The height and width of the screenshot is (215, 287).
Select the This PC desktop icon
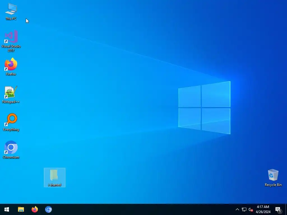11,12
